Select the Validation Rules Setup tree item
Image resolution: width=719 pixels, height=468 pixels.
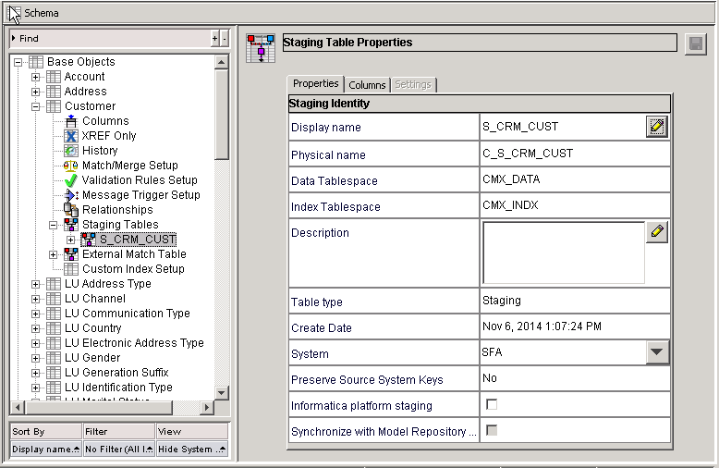click(x=140, y=180)
